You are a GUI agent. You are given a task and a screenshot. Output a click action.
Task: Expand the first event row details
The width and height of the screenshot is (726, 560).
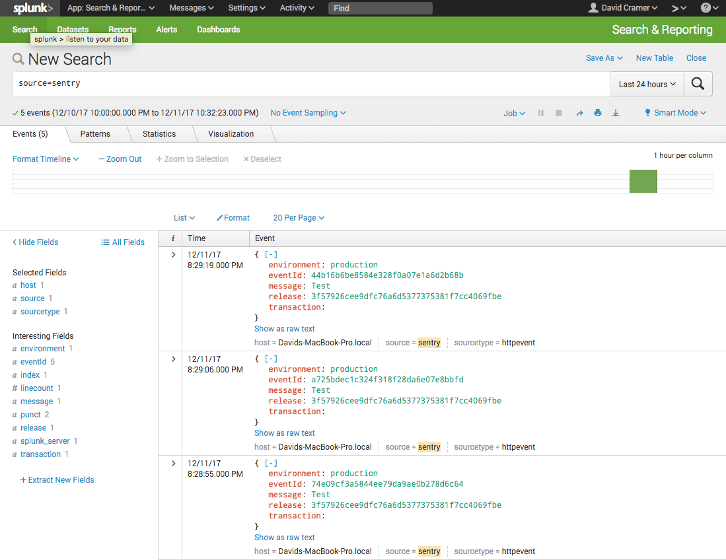coord(172,254)
